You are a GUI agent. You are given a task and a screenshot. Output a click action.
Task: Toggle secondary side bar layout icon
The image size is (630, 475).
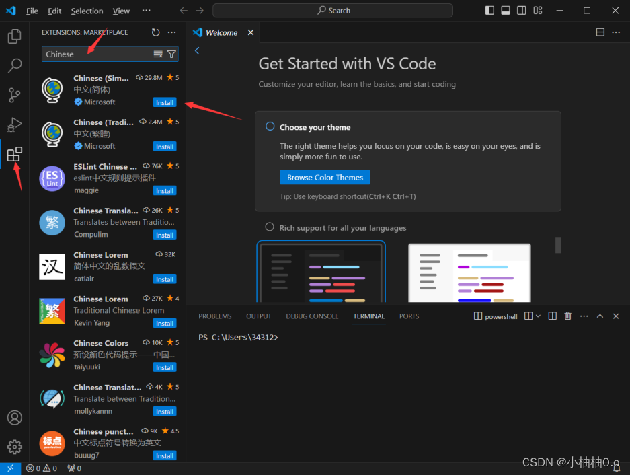point(522,11)
